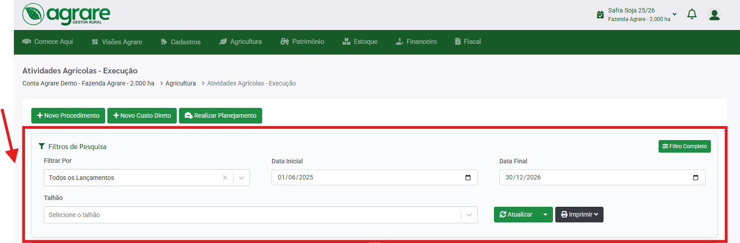Click the Atividades Agrícolas - Execução breadcrumb
The width and height of the screenshot is (740, 243).
251,83
